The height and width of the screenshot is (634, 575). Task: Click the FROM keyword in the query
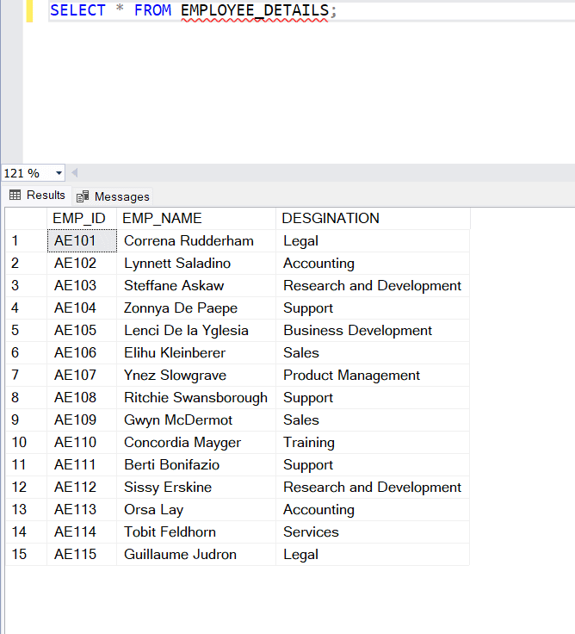[152, 10]
